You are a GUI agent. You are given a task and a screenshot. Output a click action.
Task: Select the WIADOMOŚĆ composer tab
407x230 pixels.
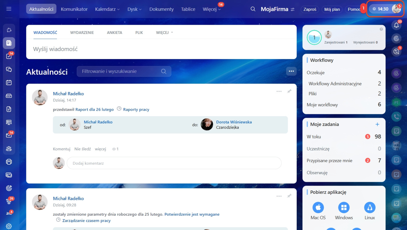pos(45,32)
